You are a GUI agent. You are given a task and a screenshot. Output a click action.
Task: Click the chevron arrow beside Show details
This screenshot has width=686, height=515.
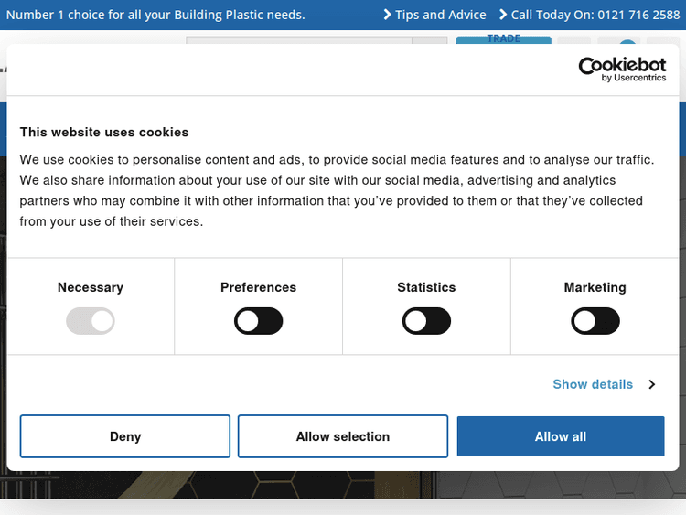652,384
